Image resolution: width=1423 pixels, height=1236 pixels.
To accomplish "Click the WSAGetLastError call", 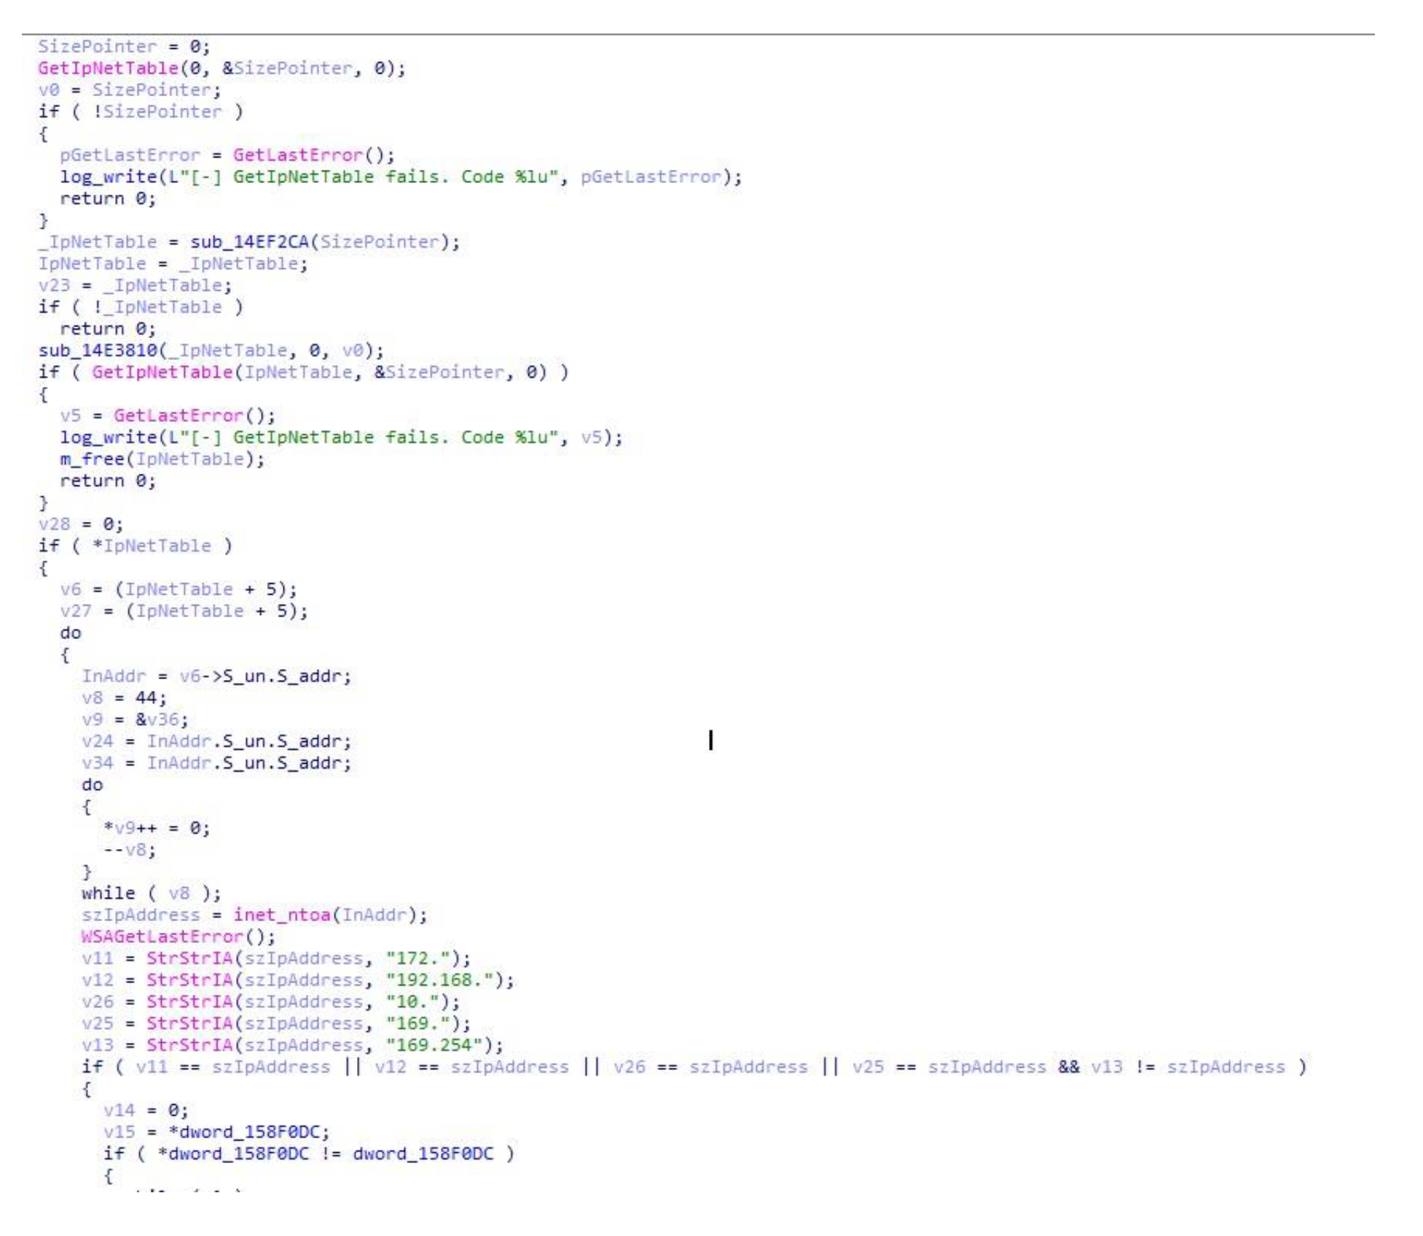I will (x=162, y=937).
